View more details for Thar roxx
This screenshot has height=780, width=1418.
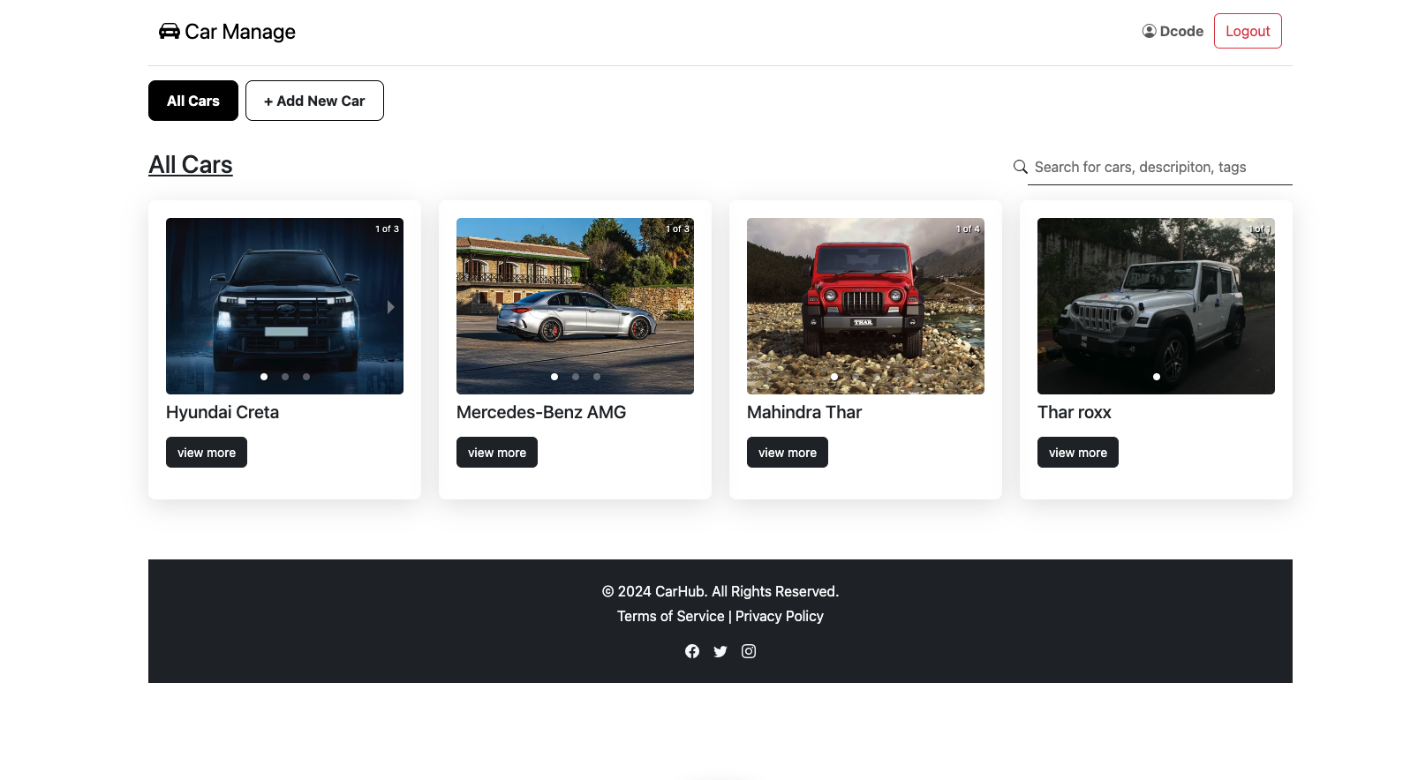click(x=1077, y=453)
